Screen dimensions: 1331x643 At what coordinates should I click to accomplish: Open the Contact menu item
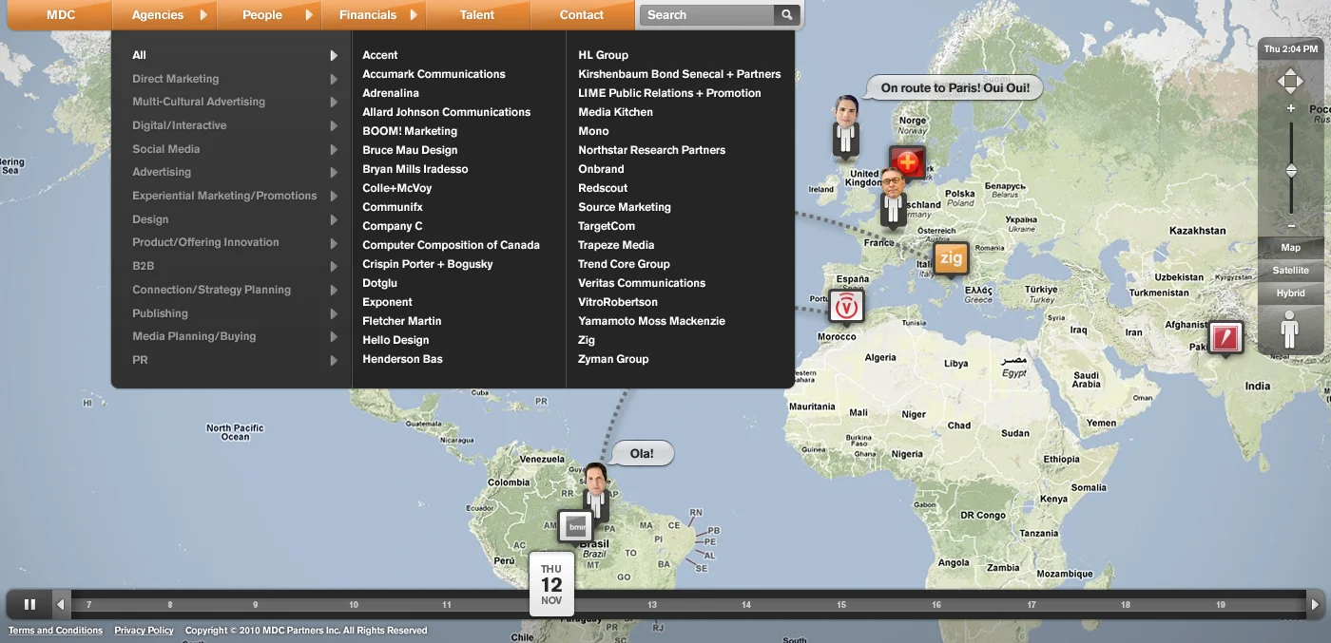tap(582, 15)
